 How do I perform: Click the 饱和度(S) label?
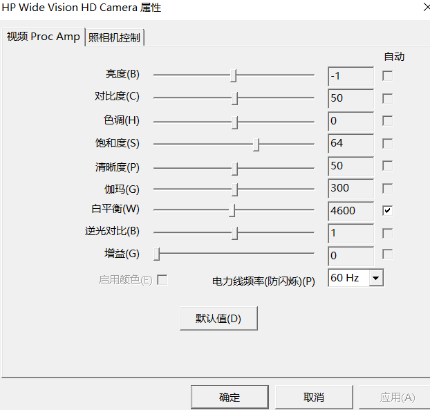pos(117,143)
